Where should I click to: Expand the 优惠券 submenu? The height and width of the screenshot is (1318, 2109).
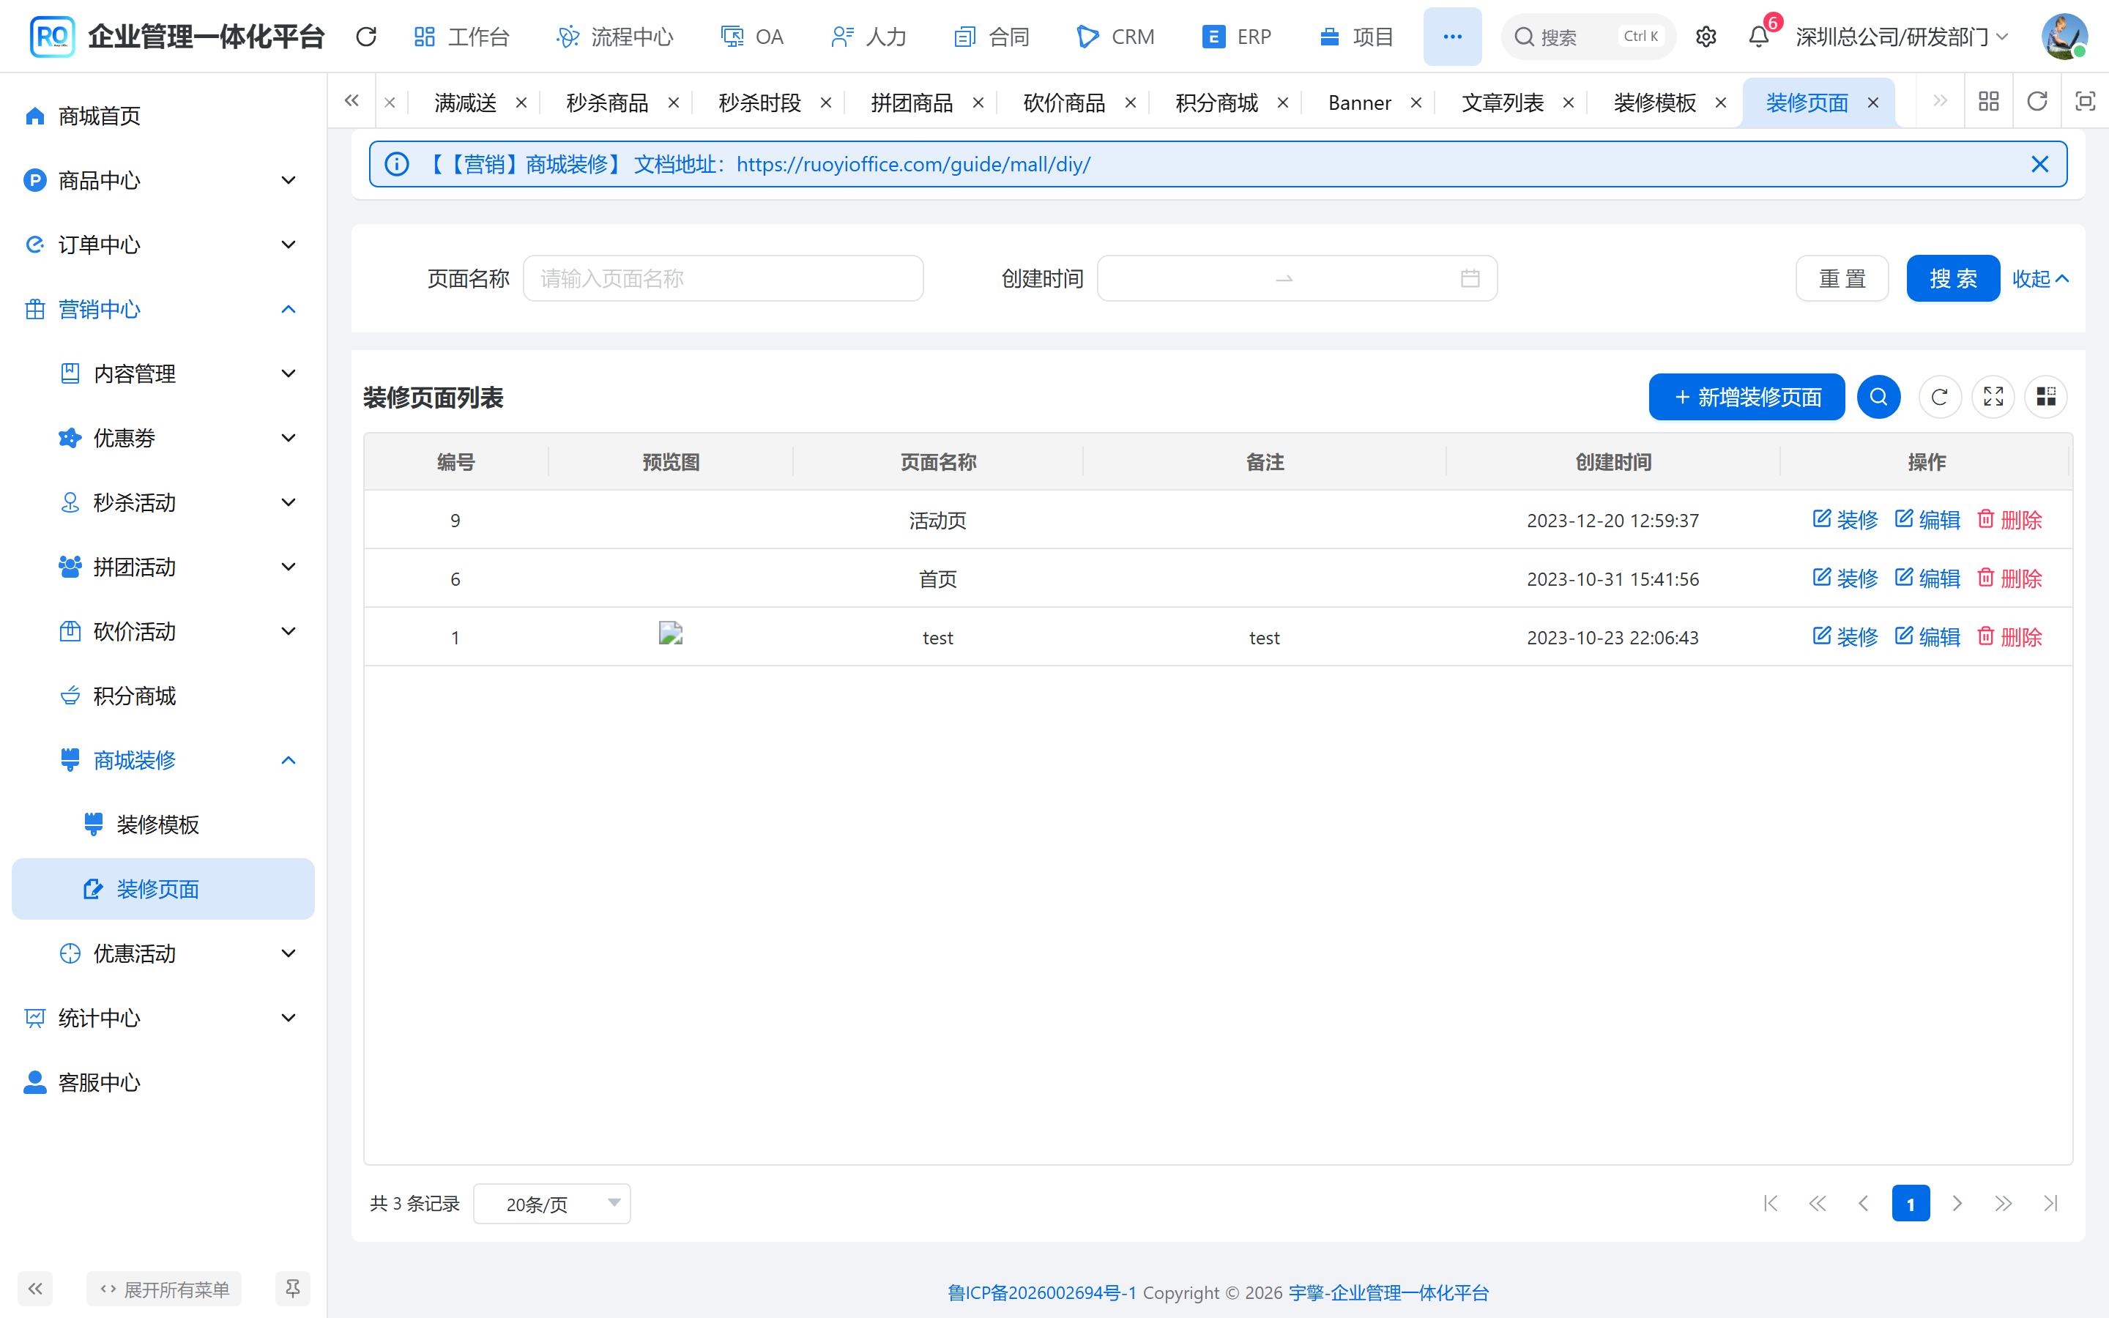163,439
